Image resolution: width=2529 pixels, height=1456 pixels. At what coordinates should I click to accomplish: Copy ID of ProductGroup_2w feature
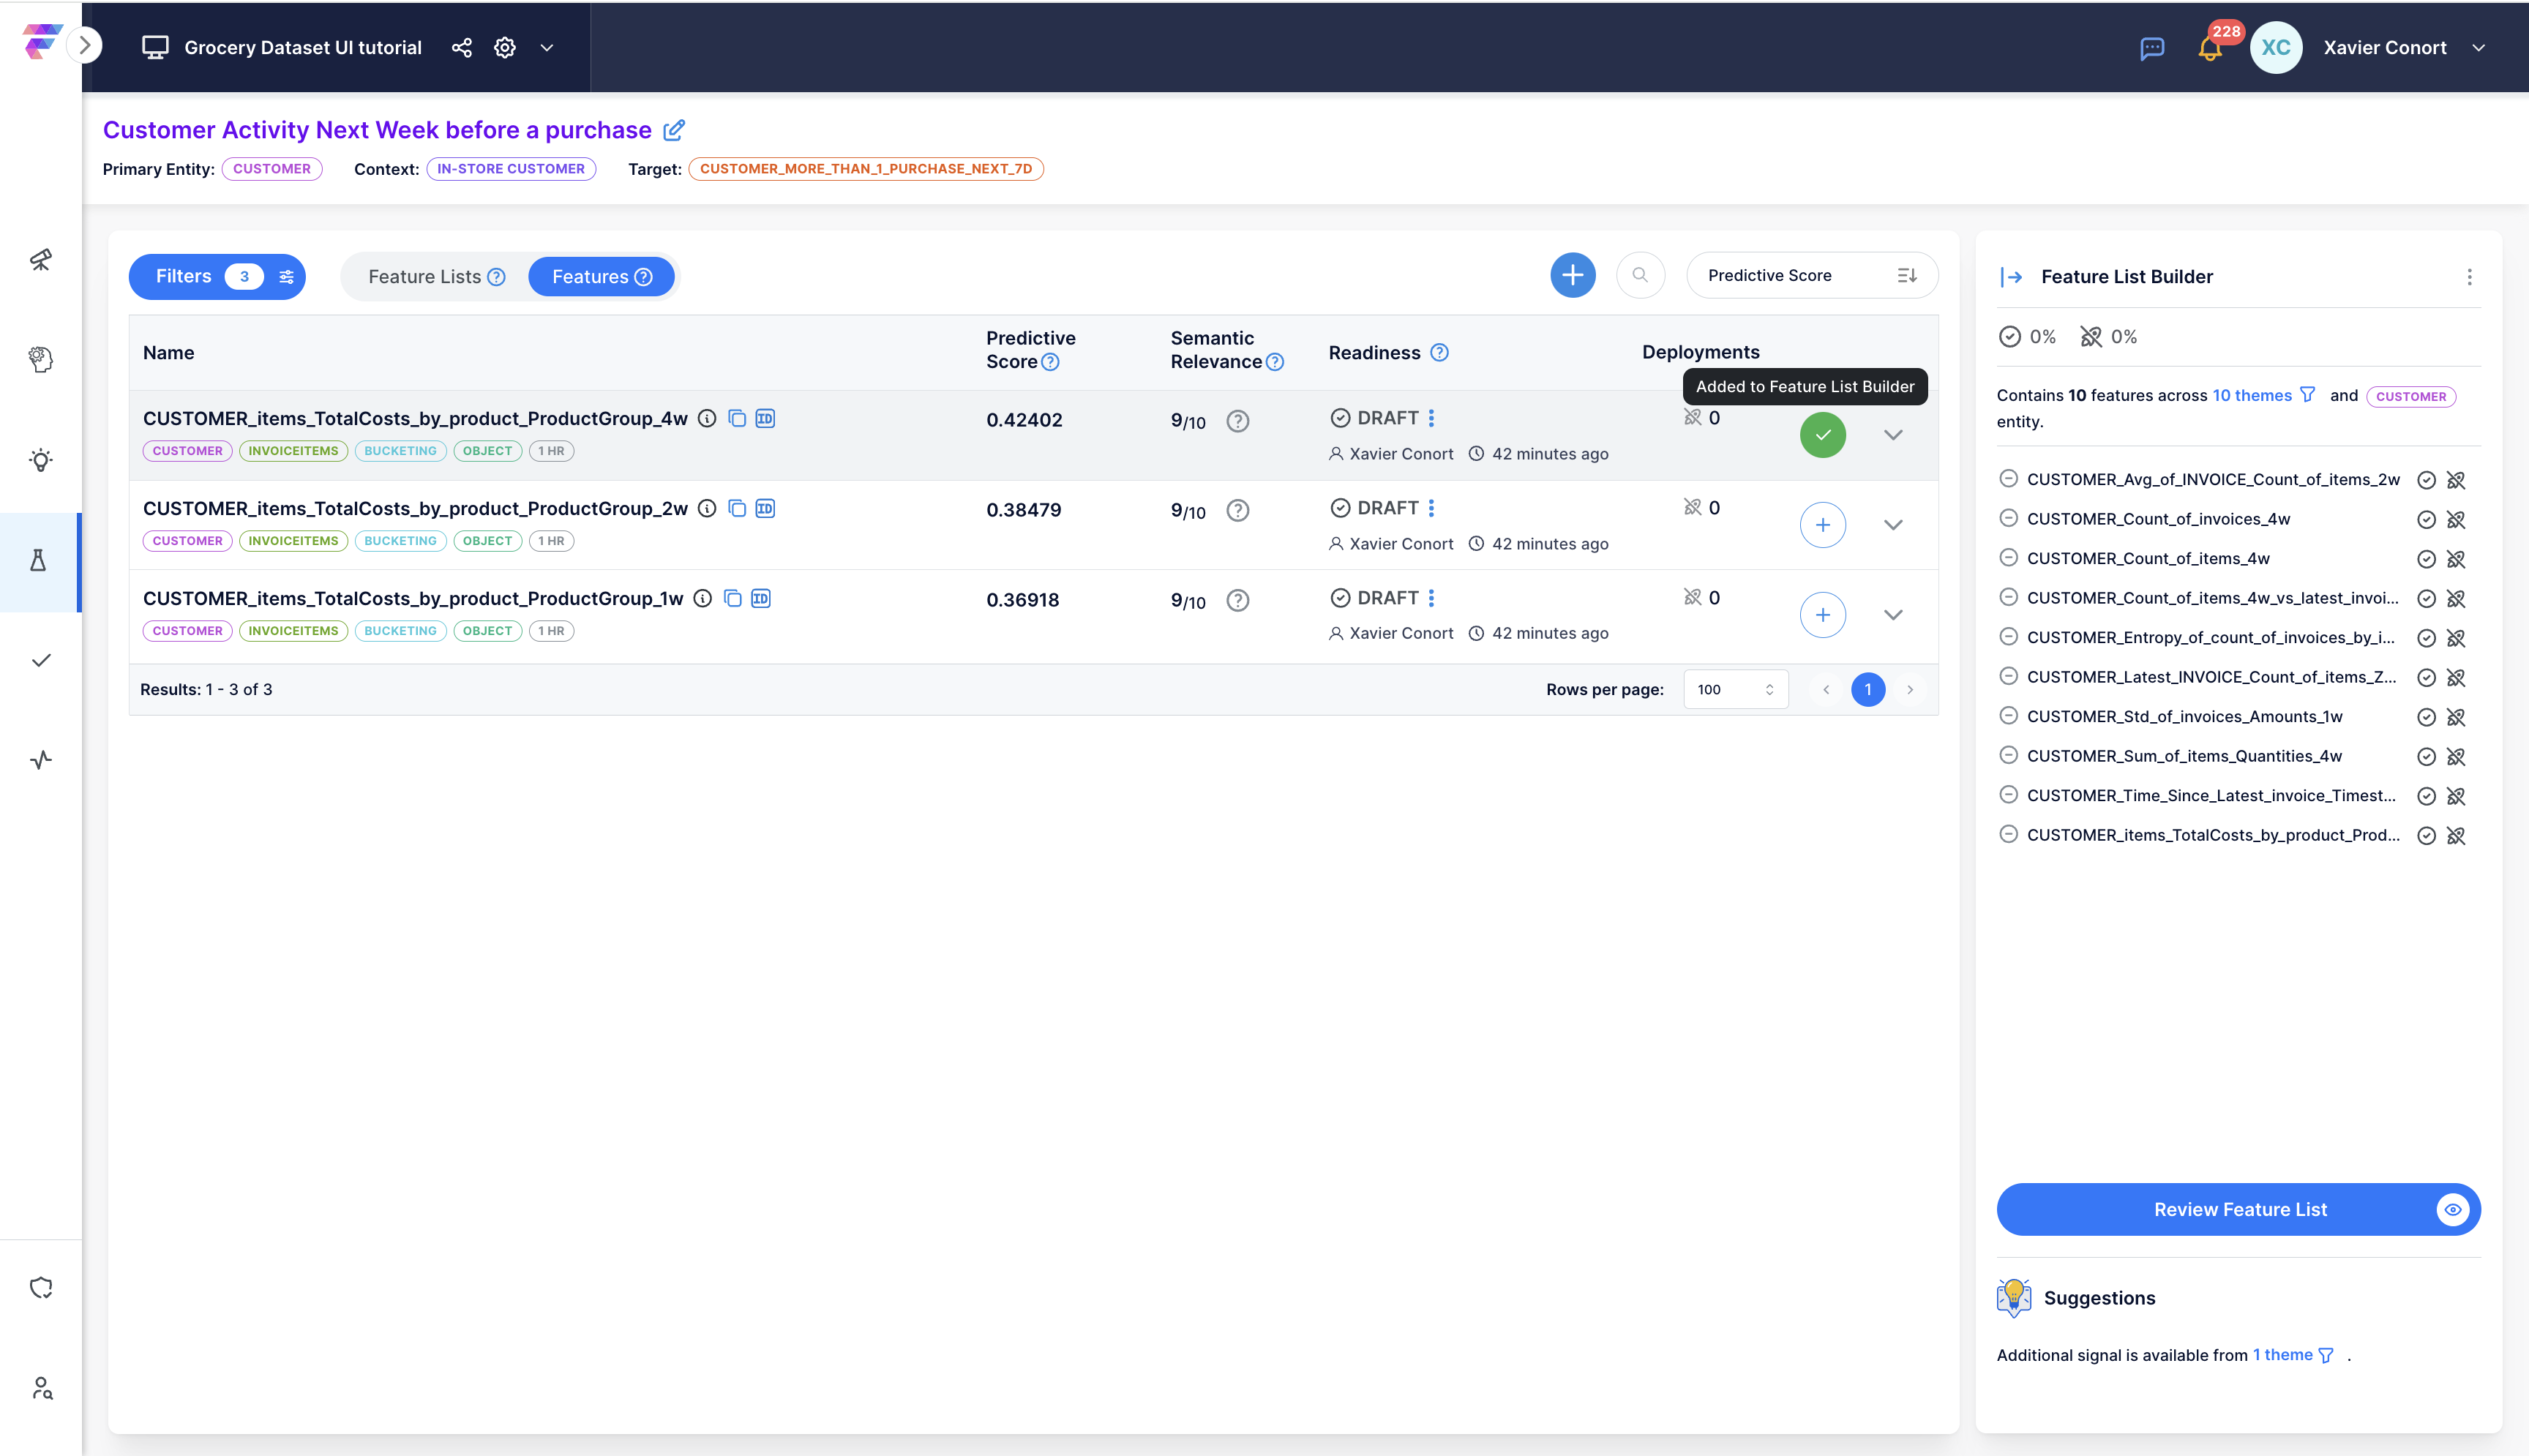click(765, 508)
